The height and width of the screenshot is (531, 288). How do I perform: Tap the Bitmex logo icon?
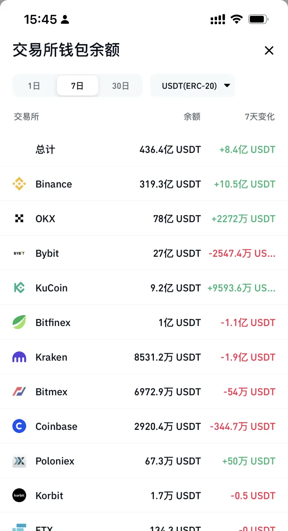point(19,392)
